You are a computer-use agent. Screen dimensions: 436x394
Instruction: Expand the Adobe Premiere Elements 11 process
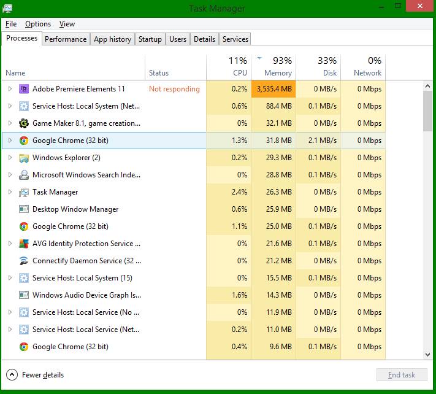10,89
